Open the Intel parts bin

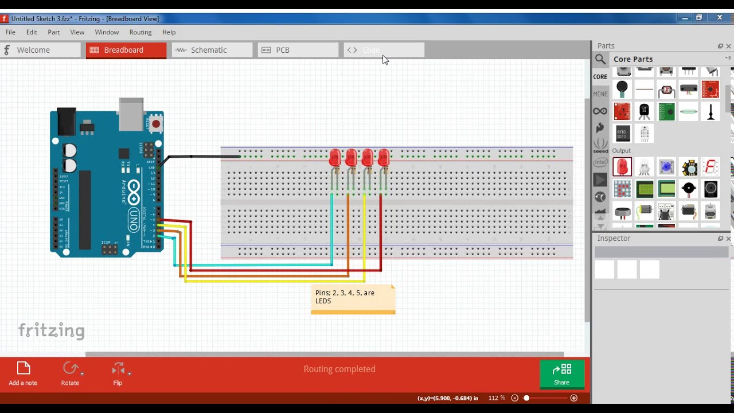tap(600, 162)
